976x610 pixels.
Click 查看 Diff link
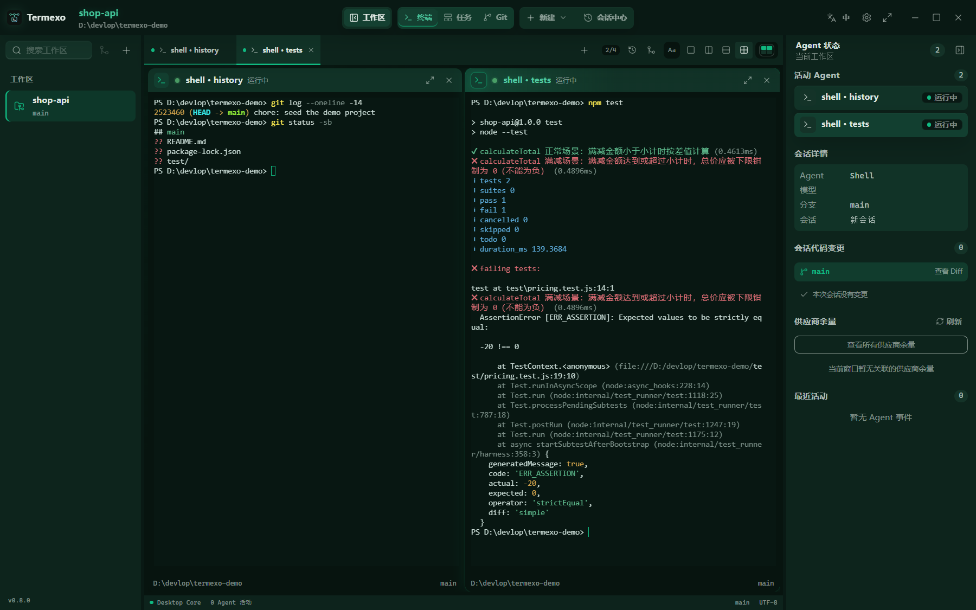948,272
